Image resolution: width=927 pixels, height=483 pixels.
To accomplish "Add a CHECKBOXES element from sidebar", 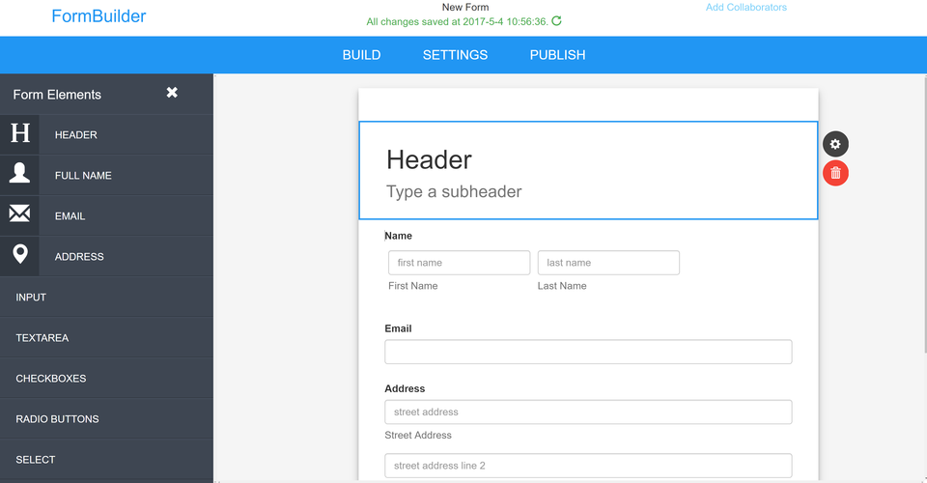I will [51, 379].
